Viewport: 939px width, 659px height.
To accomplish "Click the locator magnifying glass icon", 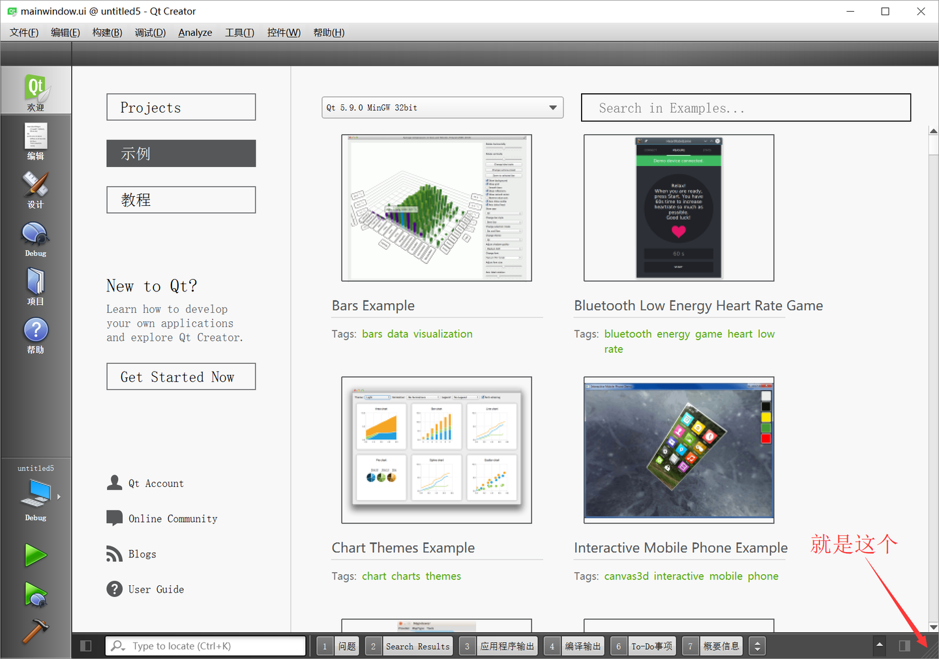I will click(x=118, y=646).
